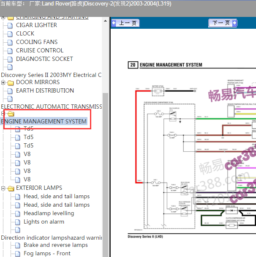The width and height of the screenshot is (256, 257).
Task: Select ENGINE MANAGEMENT SYSTEM tree label
Action: (x=44, y=121)
